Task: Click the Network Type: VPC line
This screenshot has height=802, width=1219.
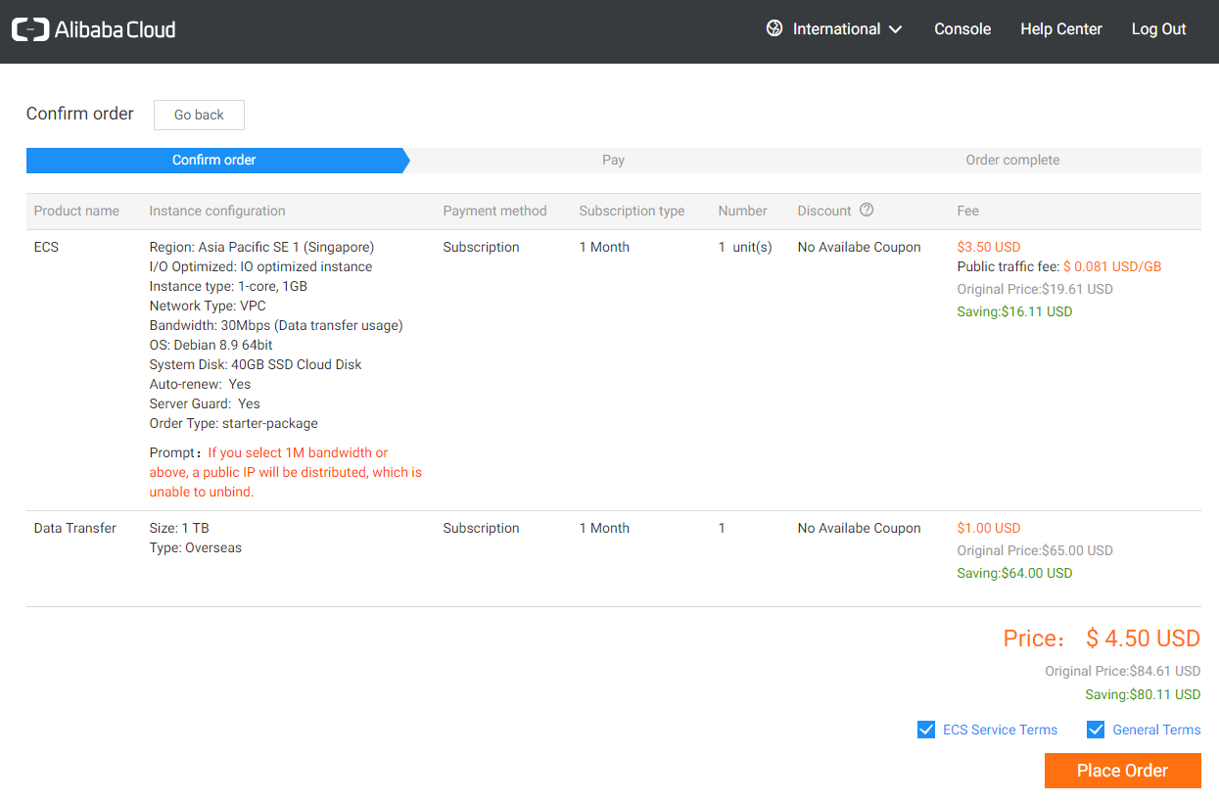Action: tap(208, 306)
